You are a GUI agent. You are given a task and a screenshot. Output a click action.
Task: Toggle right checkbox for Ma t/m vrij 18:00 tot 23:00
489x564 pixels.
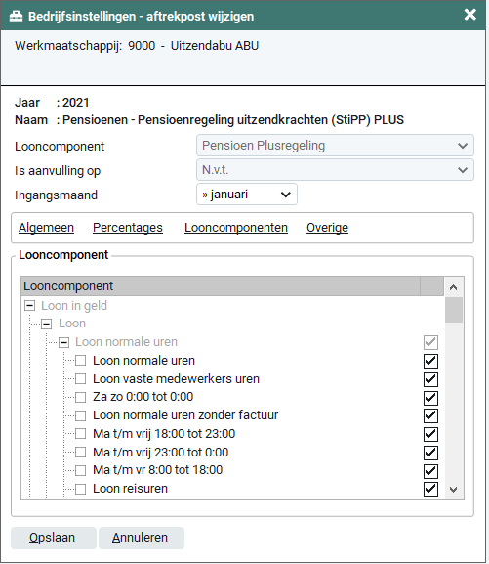430,434
